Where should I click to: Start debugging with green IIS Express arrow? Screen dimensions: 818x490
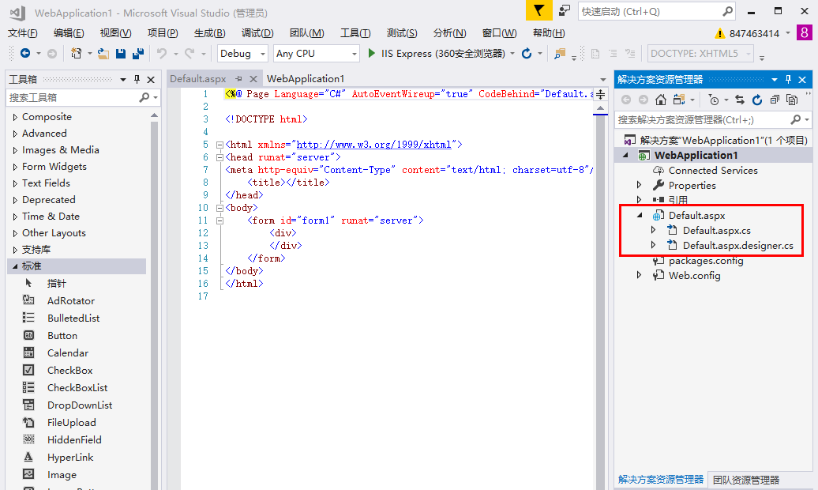[x=373, y=54]
